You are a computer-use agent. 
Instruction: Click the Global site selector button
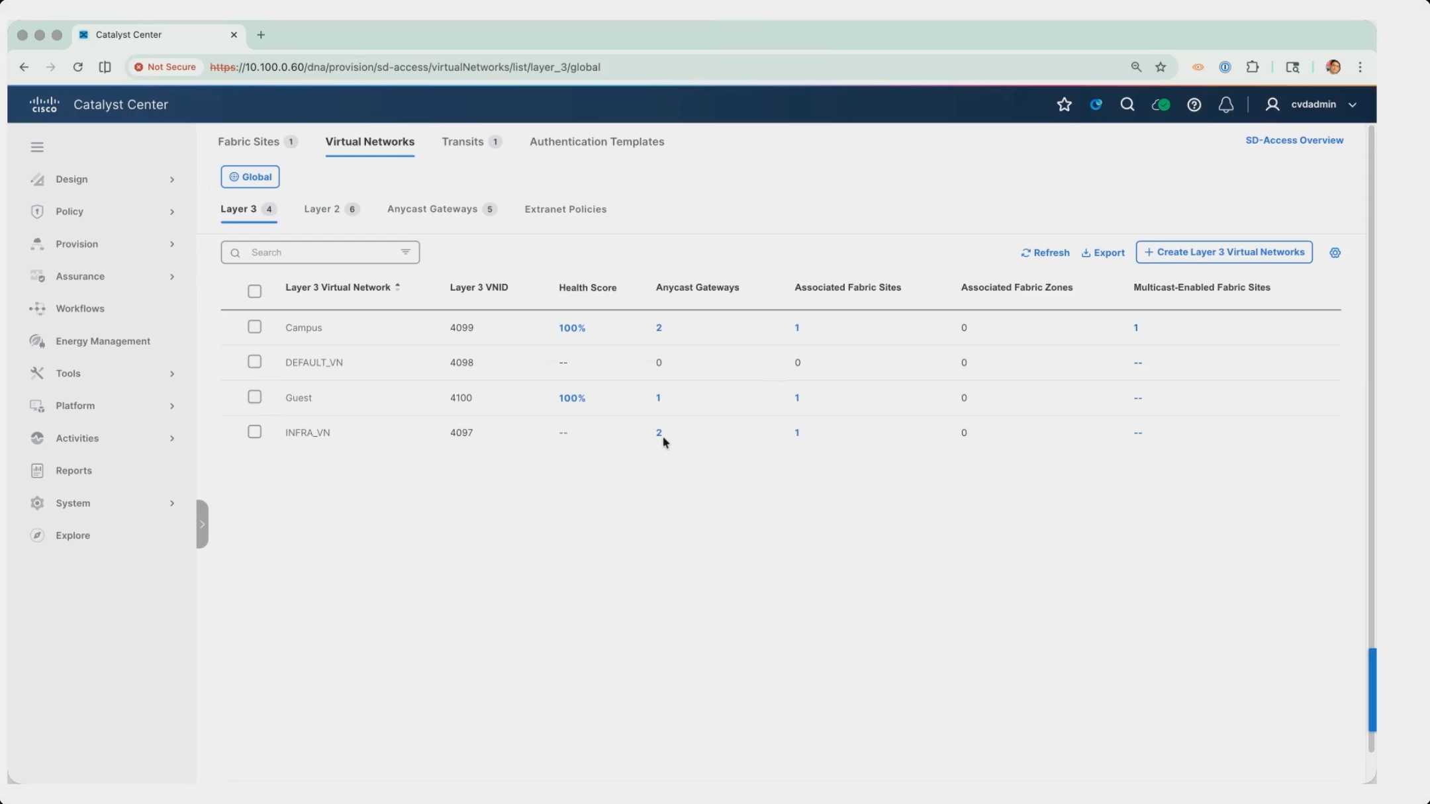[250, 177]
